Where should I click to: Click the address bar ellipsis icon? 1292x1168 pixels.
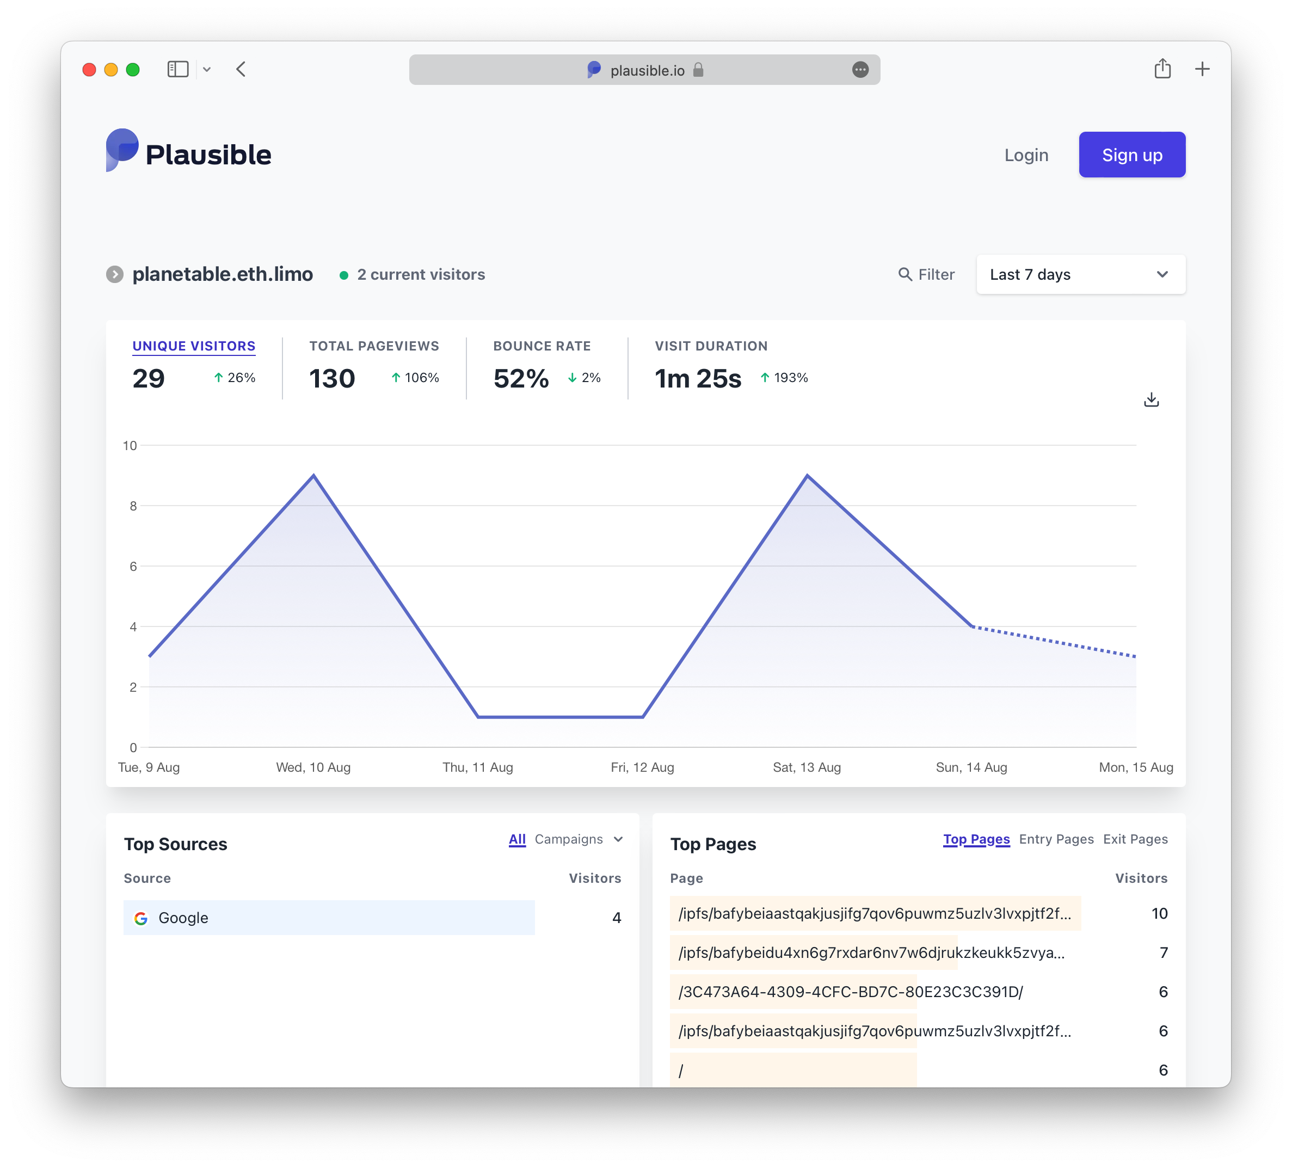coord(860,70)
